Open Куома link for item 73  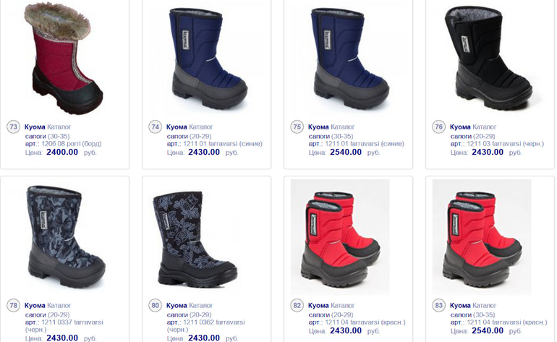pos(35,127)
